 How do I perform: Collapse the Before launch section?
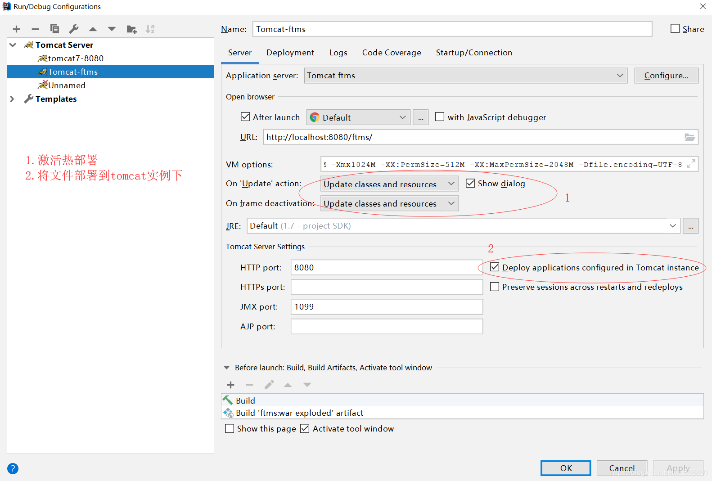point(226,368)
